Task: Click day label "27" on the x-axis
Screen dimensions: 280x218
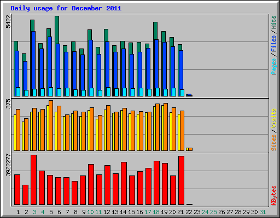Action: tap(230, 212)
